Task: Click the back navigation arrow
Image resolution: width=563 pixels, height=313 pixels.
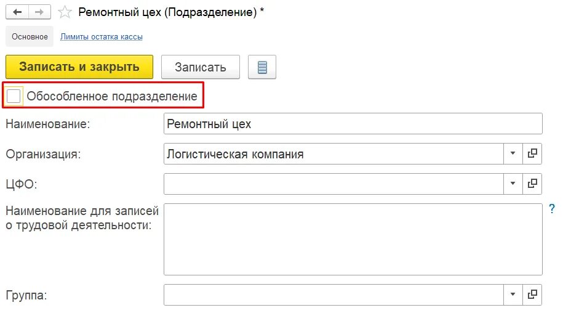Action: (17, 12)
